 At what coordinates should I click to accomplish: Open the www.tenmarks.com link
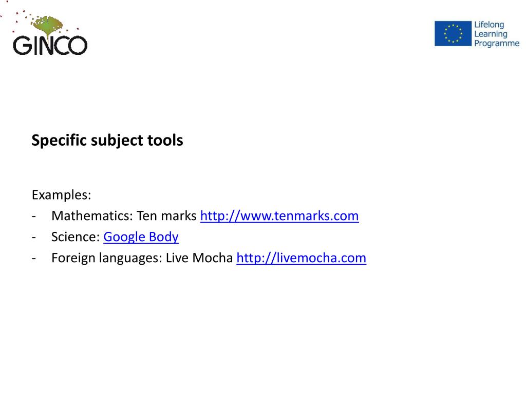279,216
